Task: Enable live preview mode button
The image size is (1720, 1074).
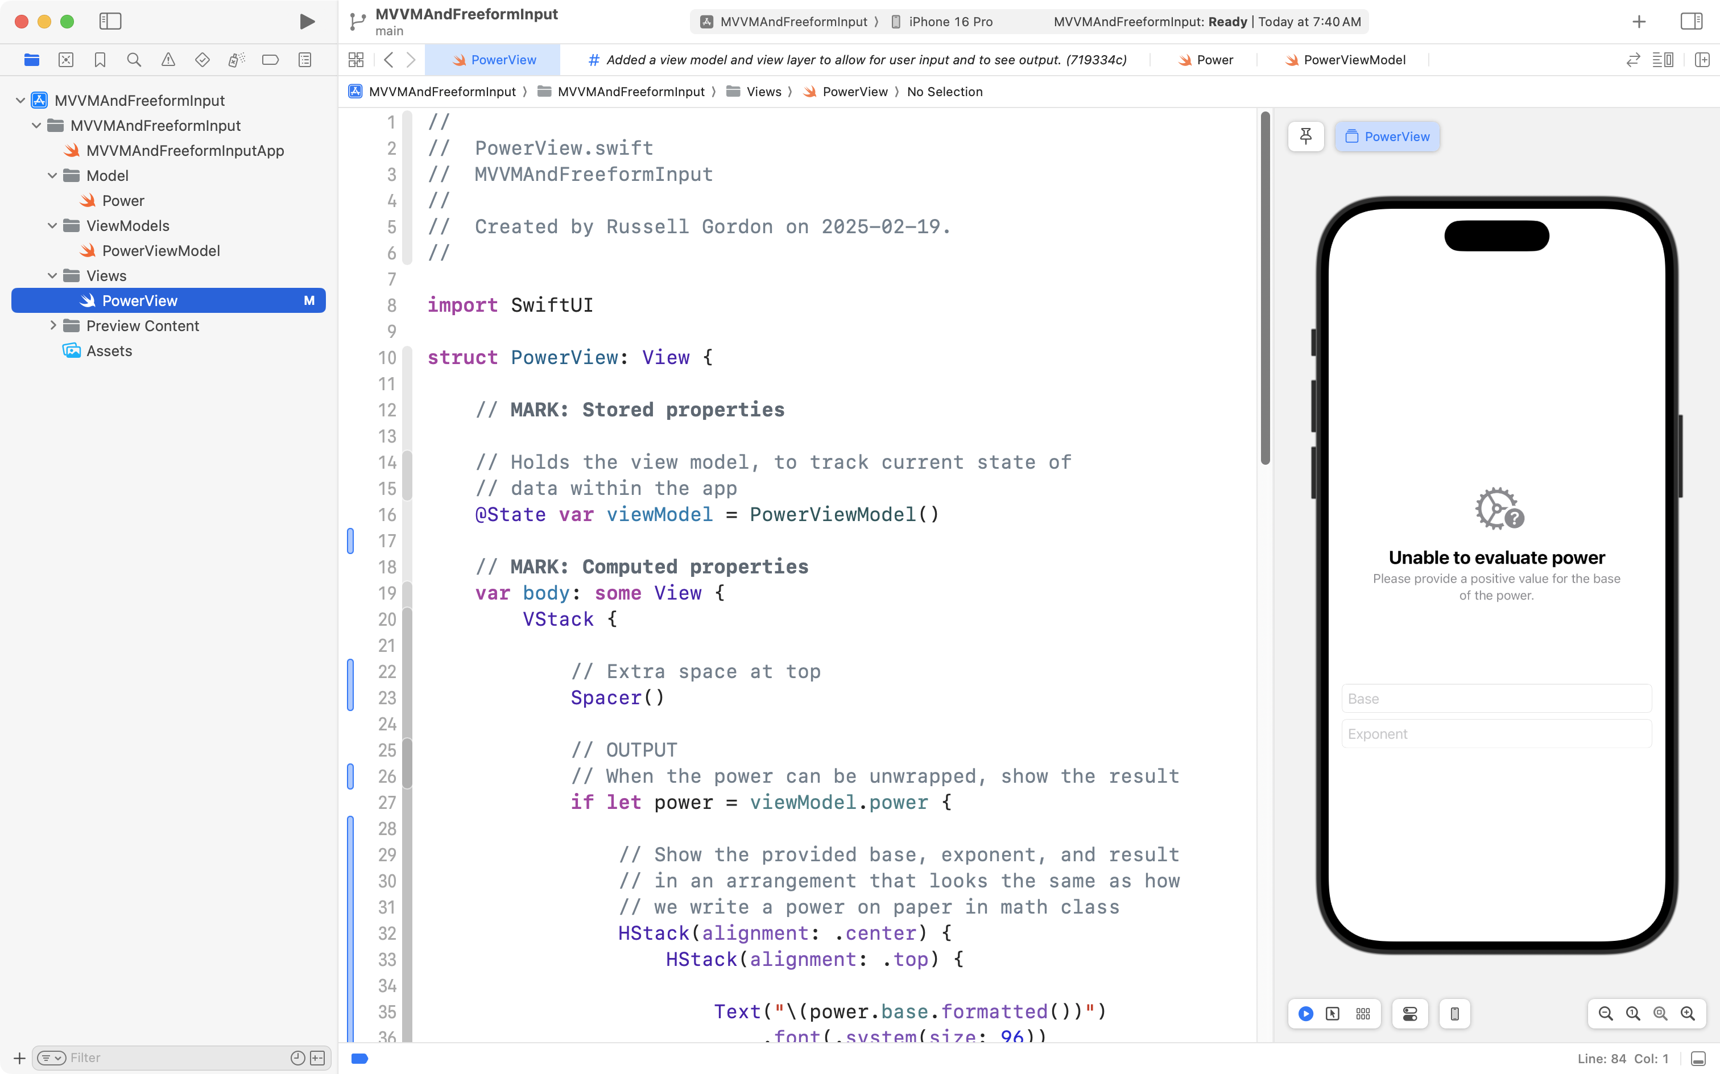Action: (x=1305, y=1014)
